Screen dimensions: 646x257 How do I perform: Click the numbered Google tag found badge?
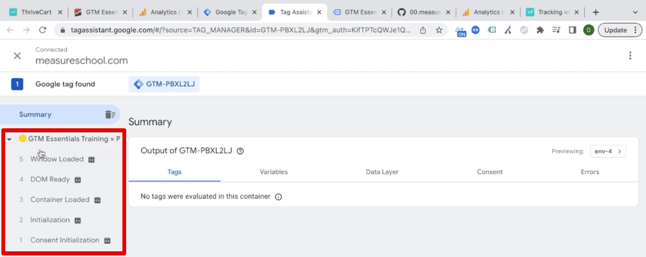(x=17, y=84)
